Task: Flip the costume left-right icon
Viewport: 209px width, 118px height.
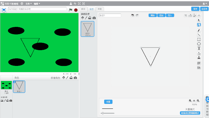Action: (x=190, y=15)
